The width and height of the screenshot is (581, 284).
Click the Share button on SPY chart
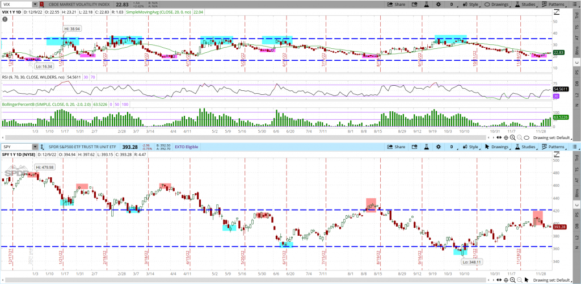[396, 147]
